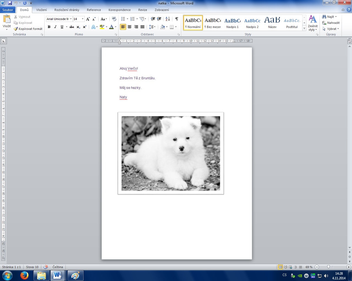The width and height of the screenshot is (352, 281).
Task: Click Najít to find text
Action: click(329, 17)
